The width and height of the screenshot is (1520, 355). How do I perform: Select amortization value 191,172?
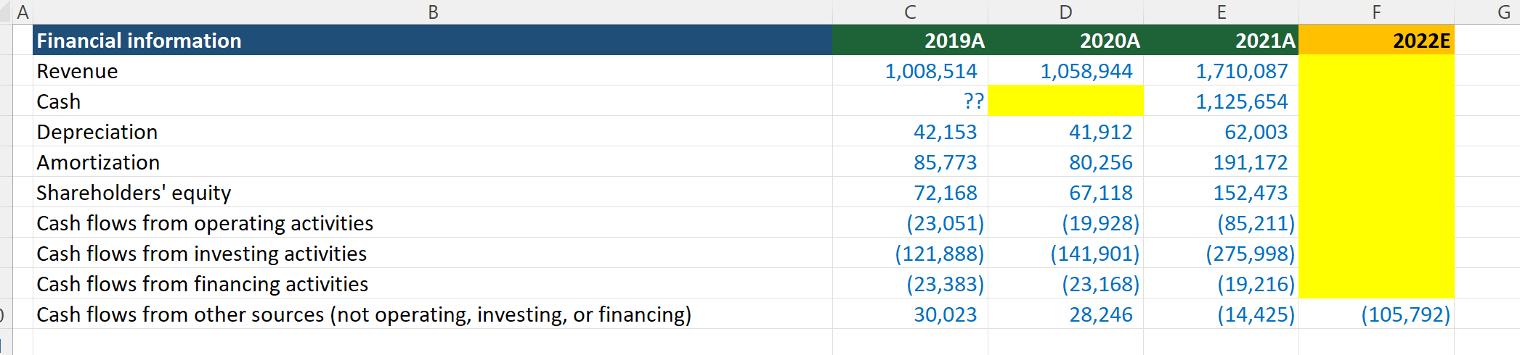(1221, 162)
